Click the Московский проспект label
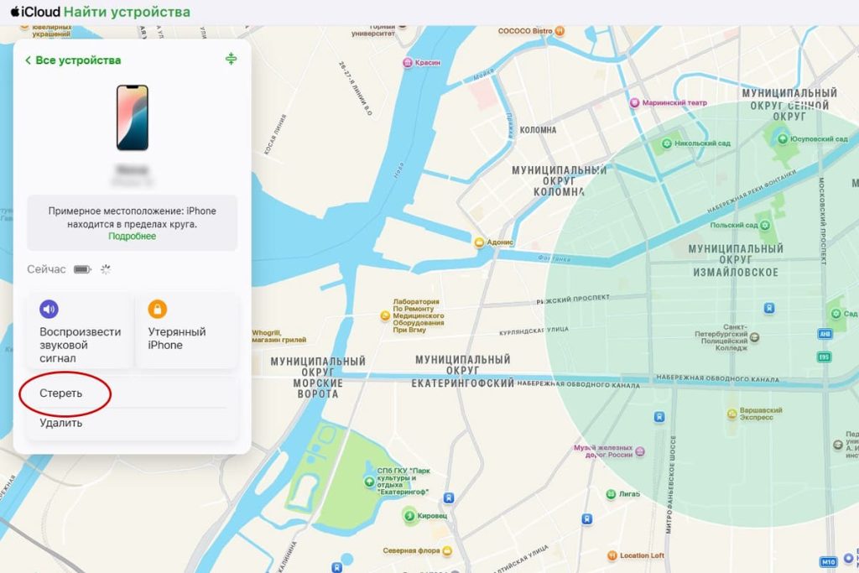Viewport: 859px width, 573px height. tap(822, 221)
